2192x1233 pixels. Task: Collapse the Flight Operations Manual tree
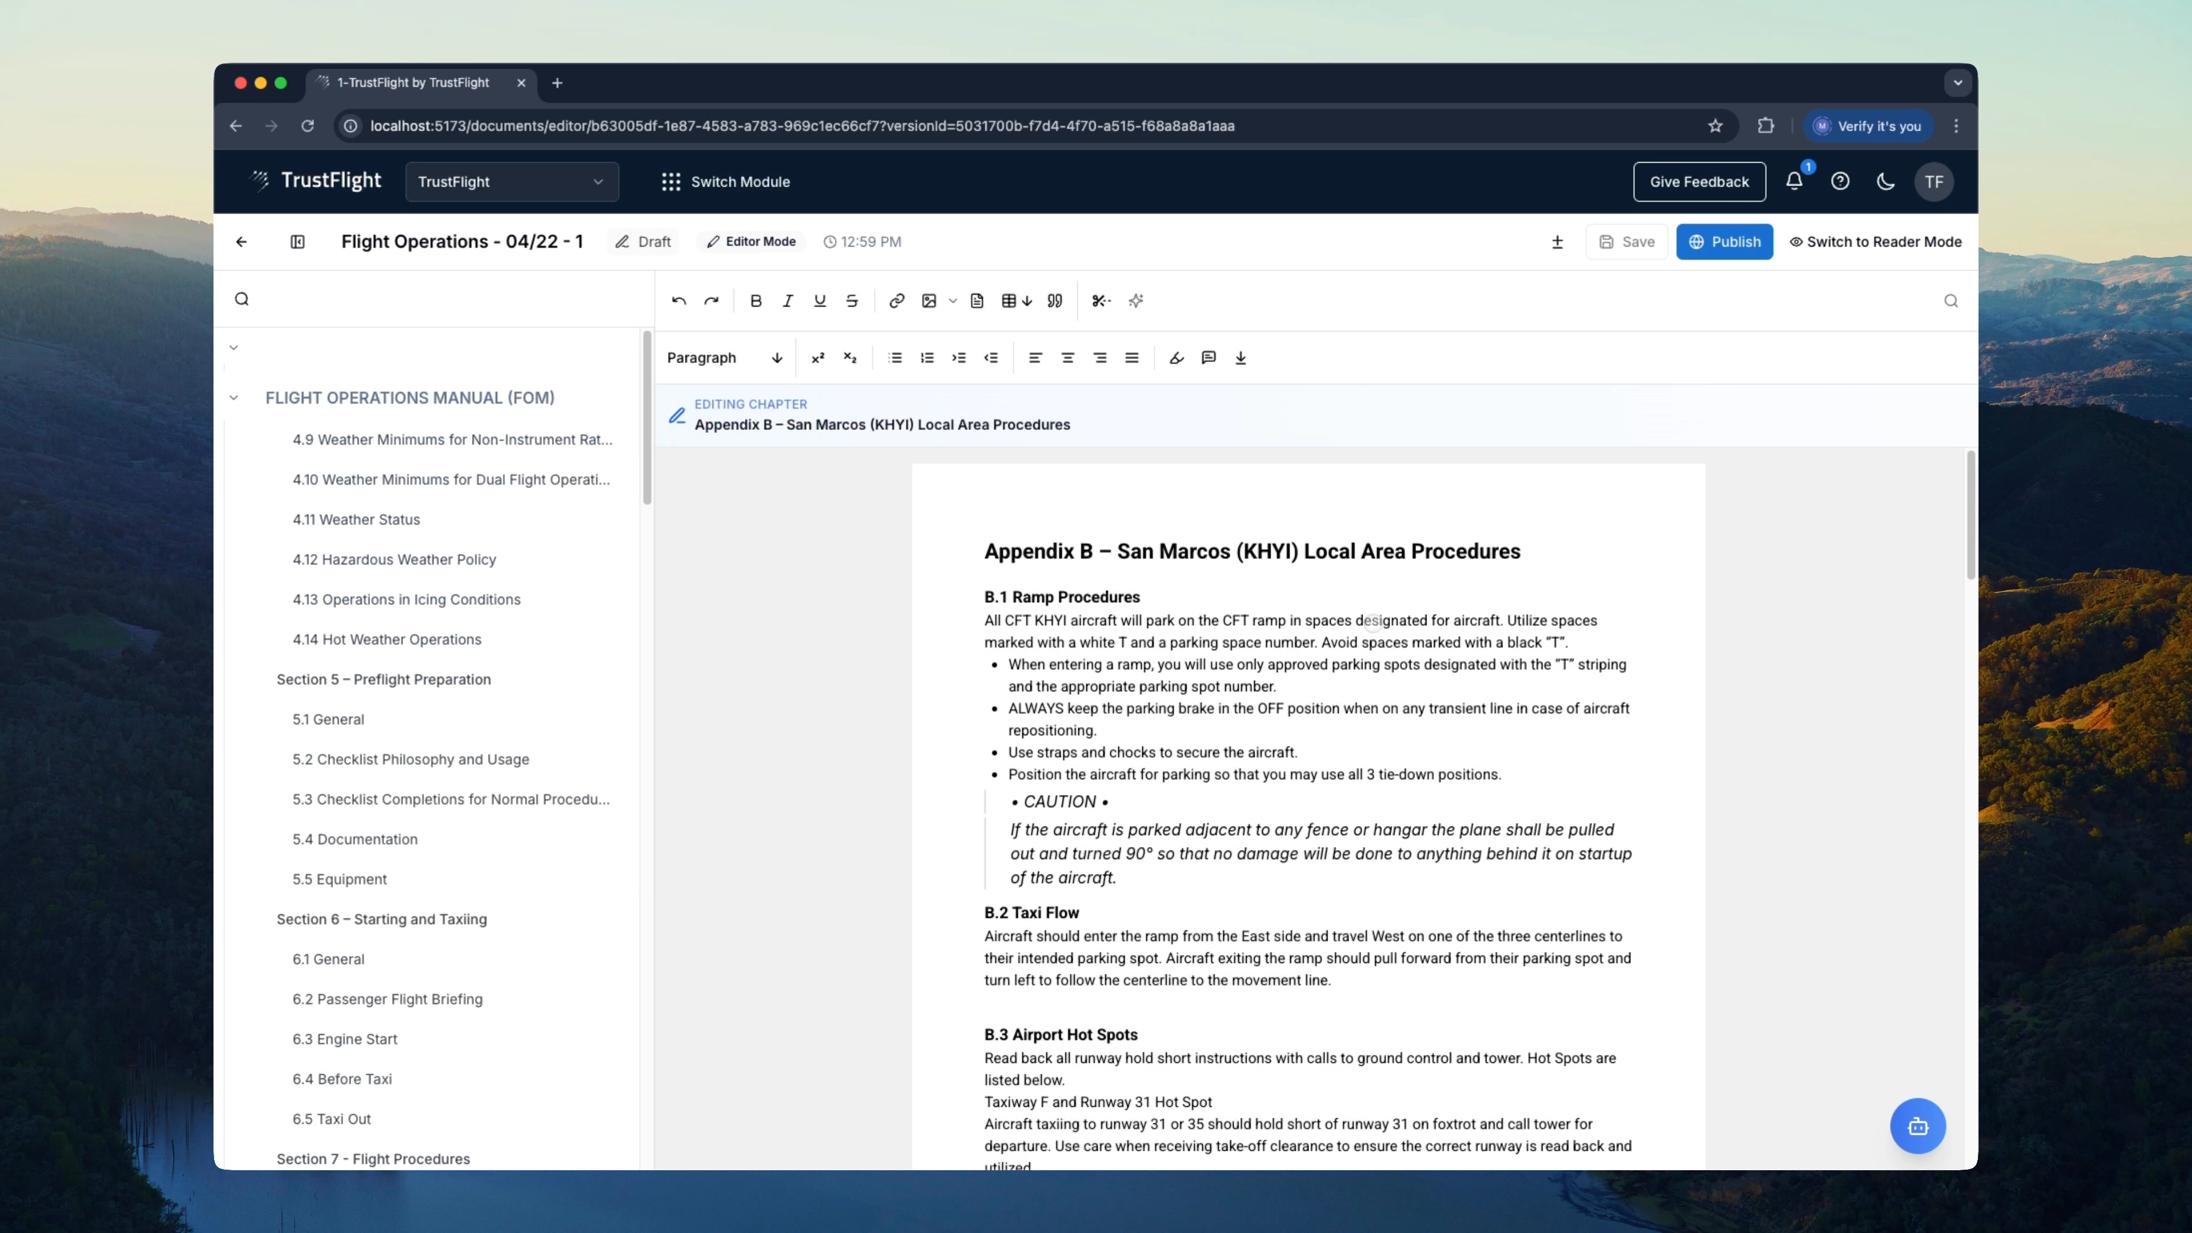point(234,397)
